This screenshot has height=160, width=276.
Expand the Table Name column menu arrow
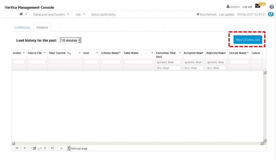click(152, 53)
